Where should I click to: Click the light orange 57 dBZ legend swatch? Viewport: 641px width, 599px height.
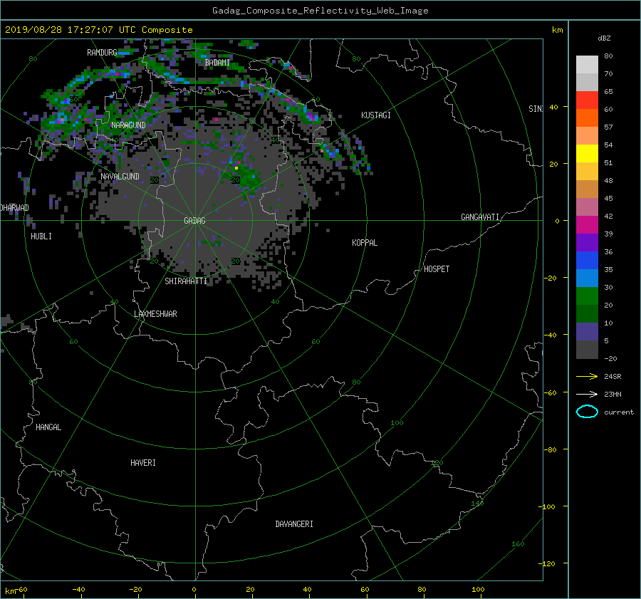pos(587,136)
